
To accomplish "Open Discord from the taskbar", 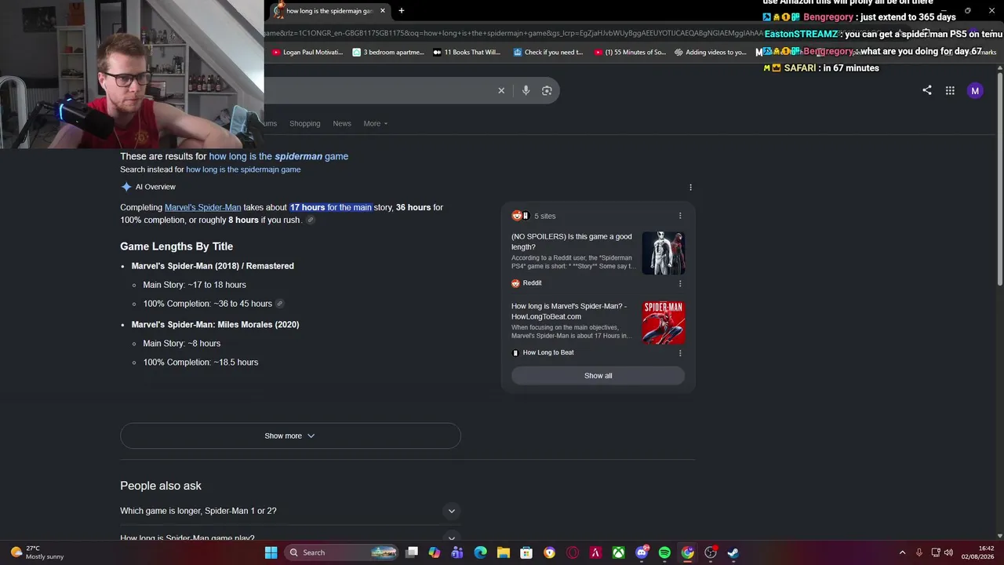I will point(642,552).
